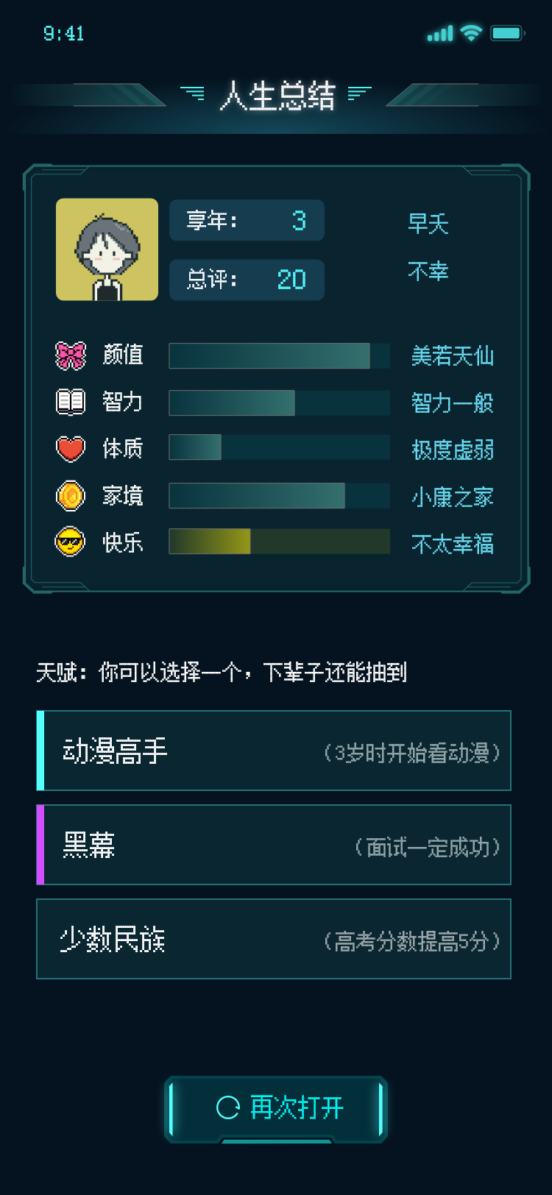Click the 美若天仙 rating label
Image resolution: width=552 pixels, height=1195 pixels.
pyautogui.click(x=452, y=356)
